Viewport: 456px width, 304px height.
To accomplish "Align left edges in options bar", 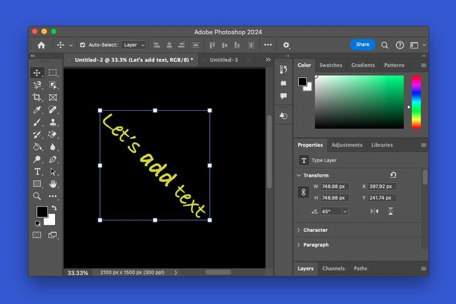I will click(x=157, y=45).
